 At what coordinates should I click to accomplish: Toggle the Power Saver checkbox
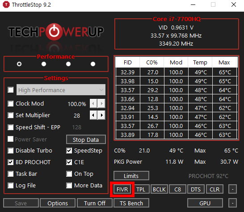click(x=10, y=139)
